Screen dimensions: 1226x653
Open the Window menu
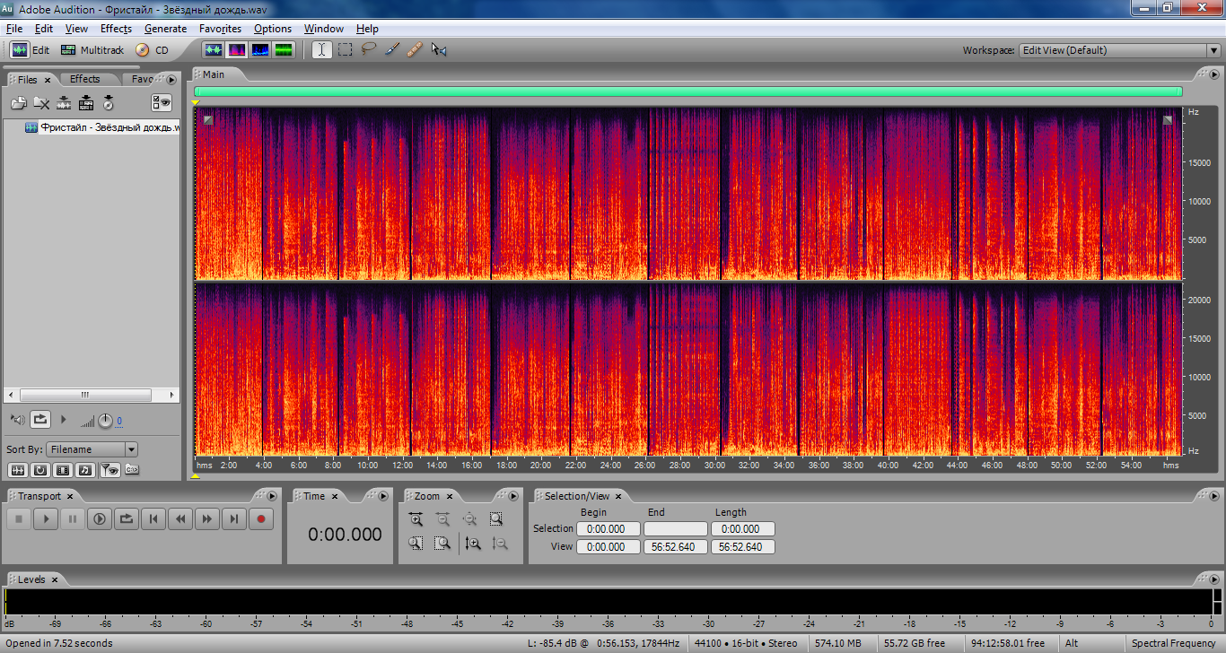(323, 29)
